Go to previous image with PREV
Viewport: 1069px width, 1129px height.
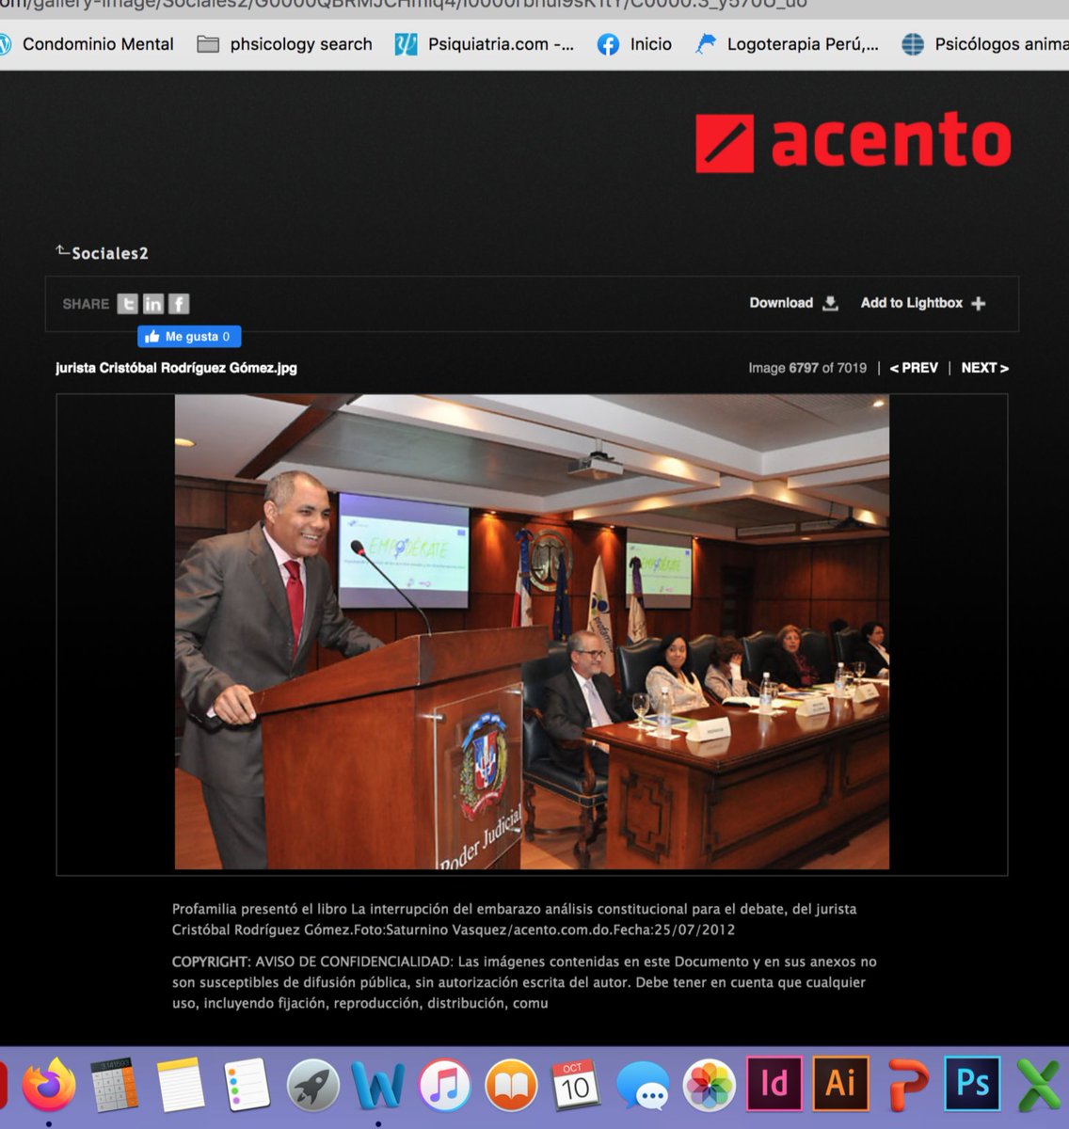pos(914,368)
